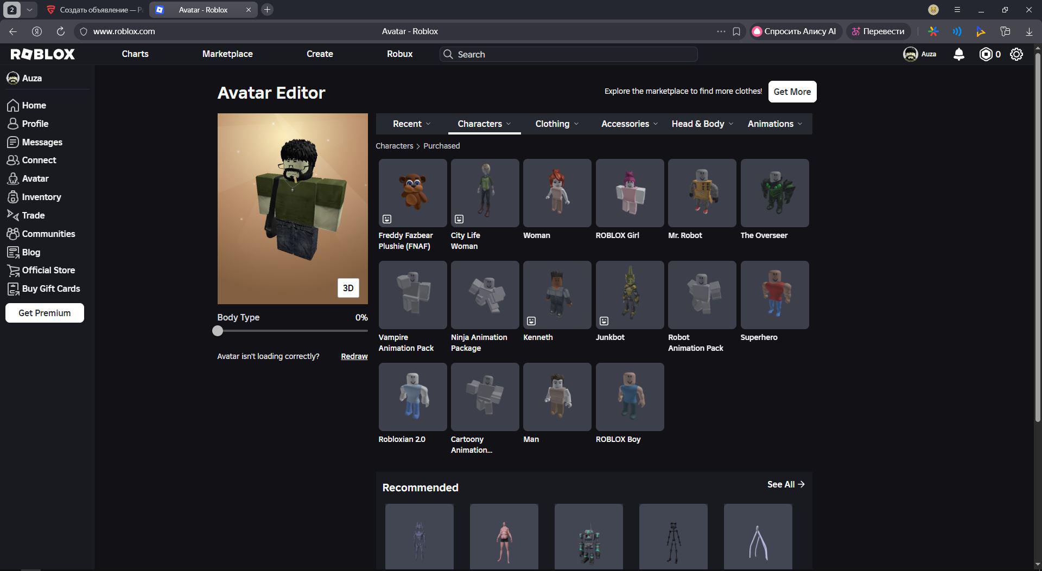Toggle avatar preview to 3D
Viewport: 1042px width, 571px height.
[x=348, y=288]
